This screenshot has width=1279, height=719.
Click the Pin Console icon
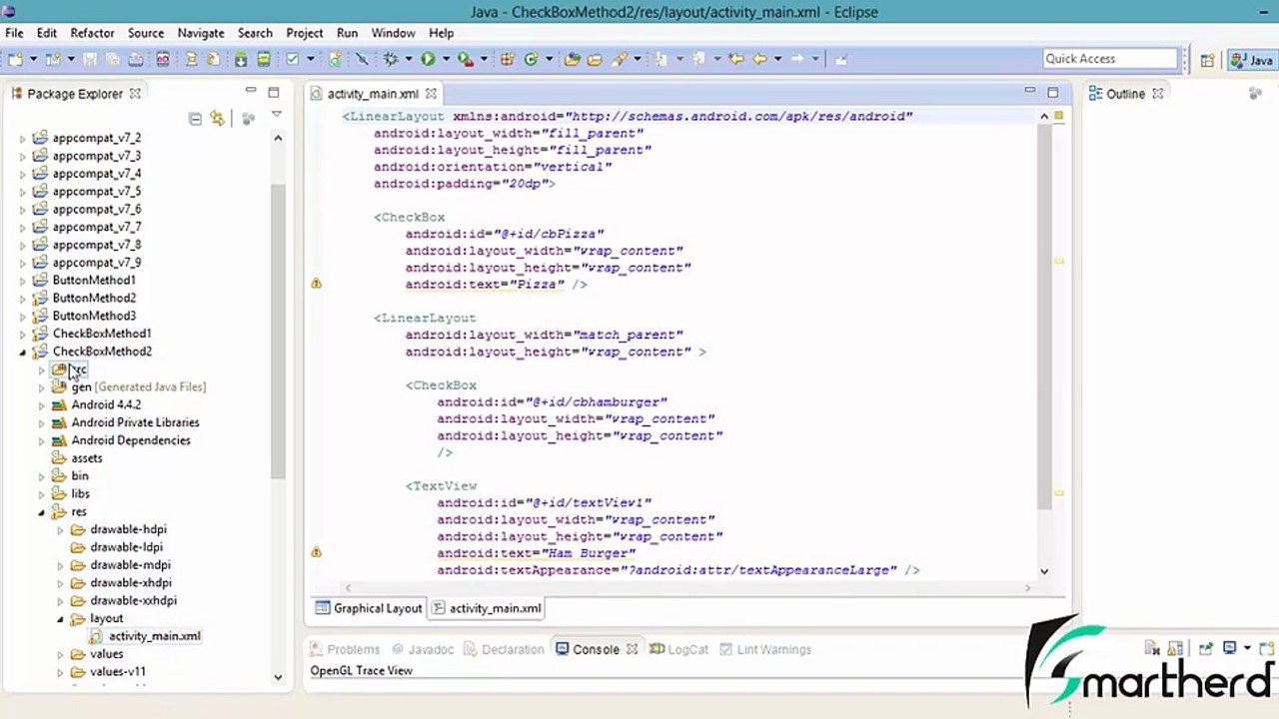(x=1206, y=649)
